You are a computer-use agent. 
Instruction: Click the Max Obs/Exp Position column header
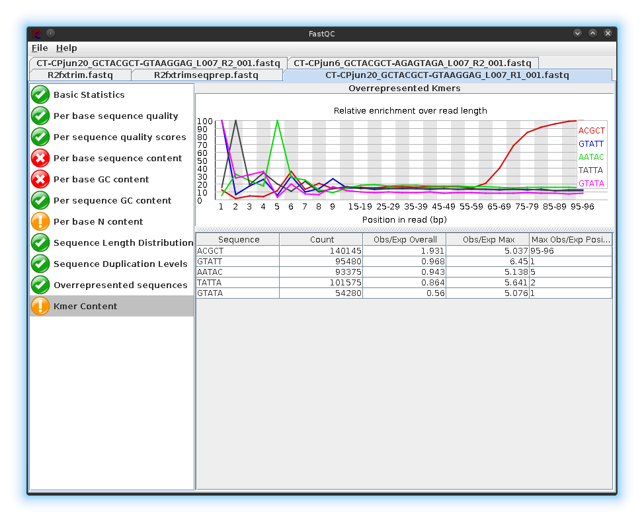pyautogui.click(x=571, y=239)
